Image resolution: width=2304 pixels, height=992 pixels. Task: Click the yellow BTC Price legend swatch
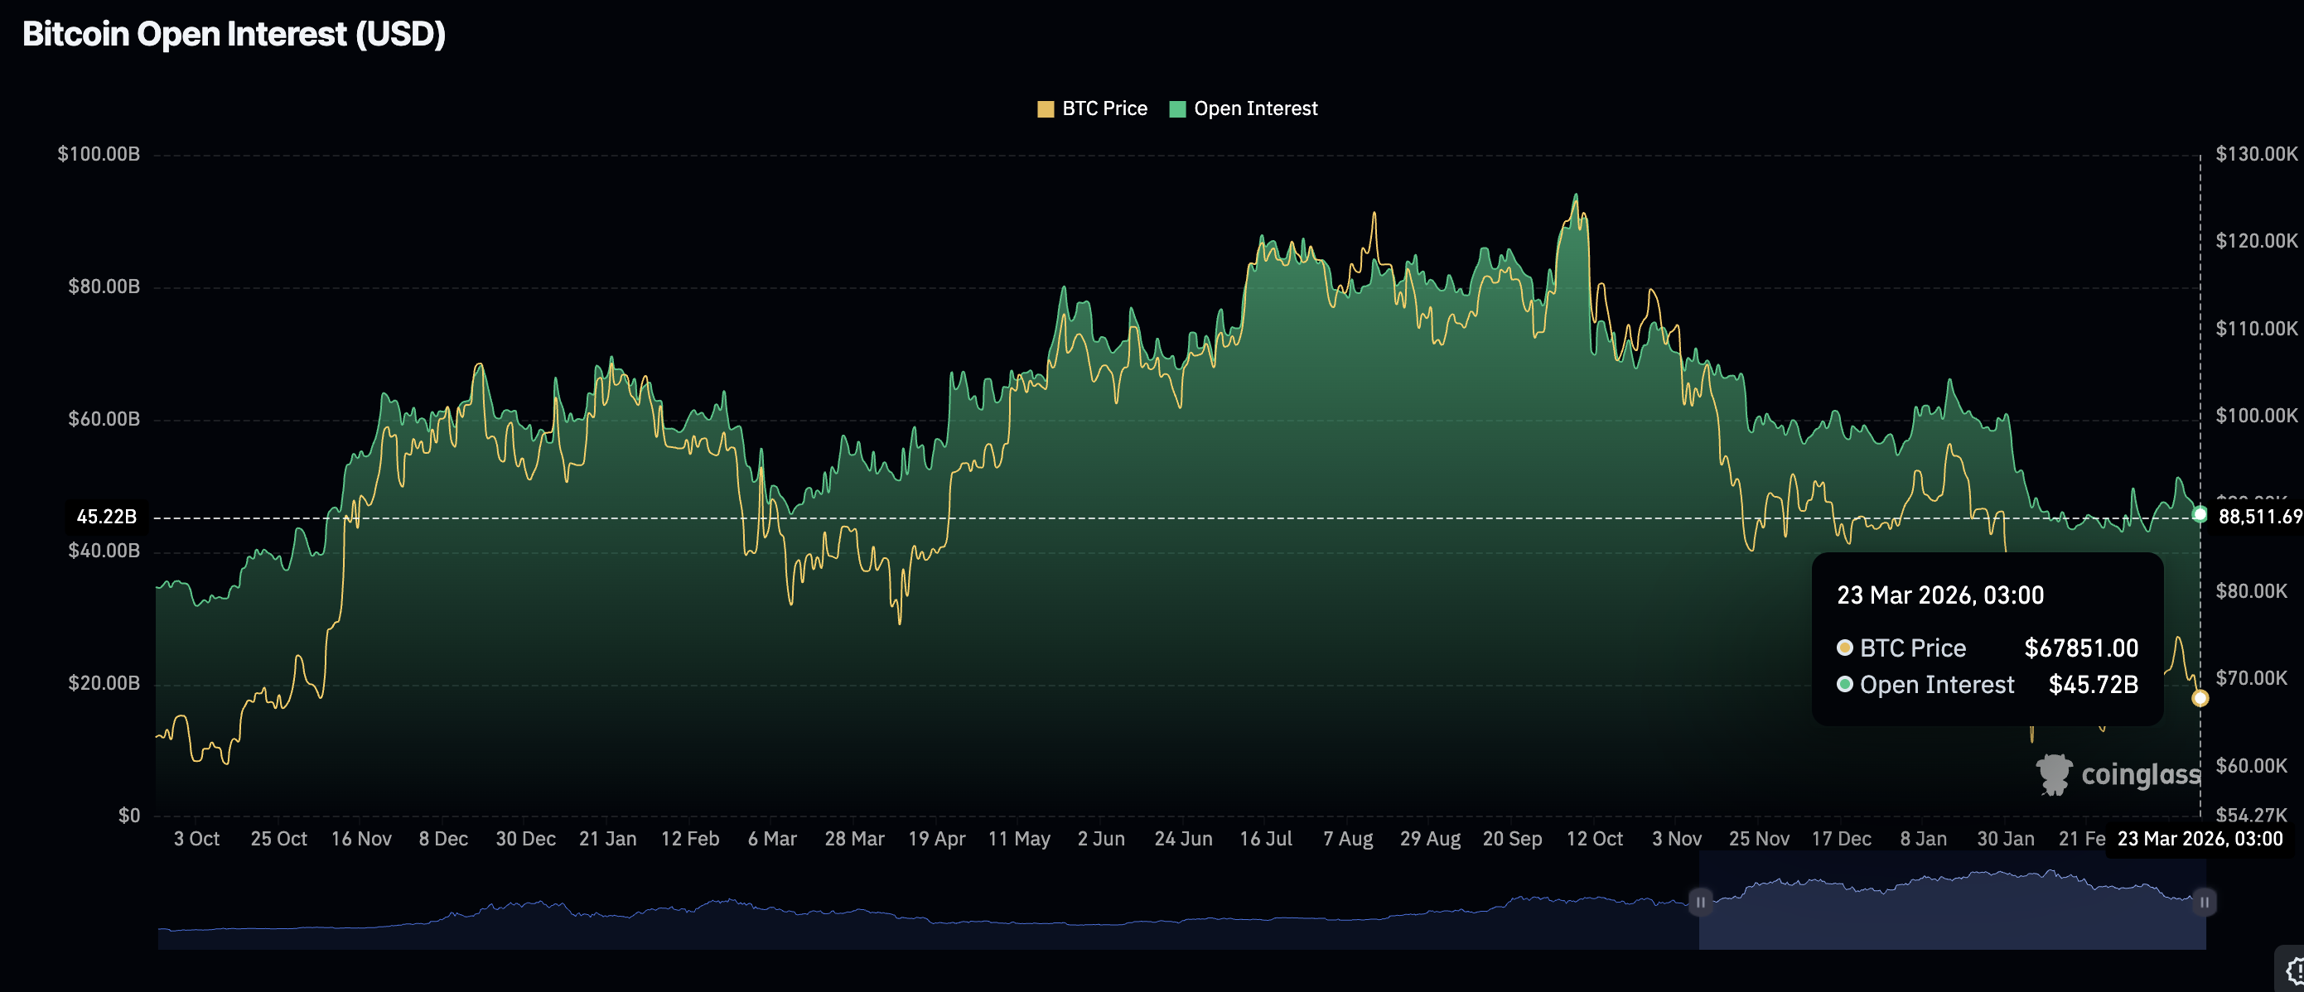tap(1045, 109)
